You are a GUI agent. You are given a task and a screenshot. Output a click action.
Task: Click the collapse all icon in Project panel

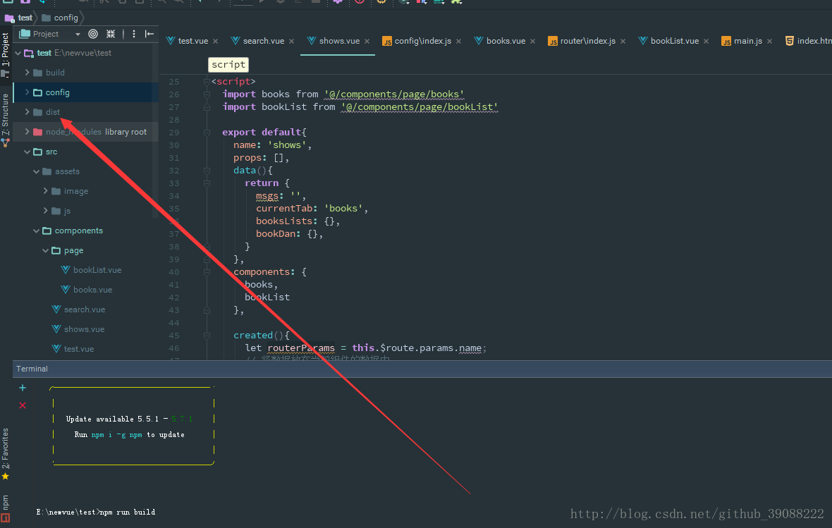[111, 34]
